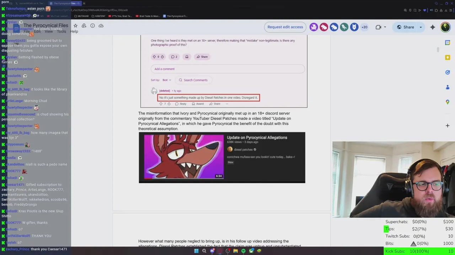Open the Tools menu
Screen dimensions: 455x255
[x=61, y=32]
